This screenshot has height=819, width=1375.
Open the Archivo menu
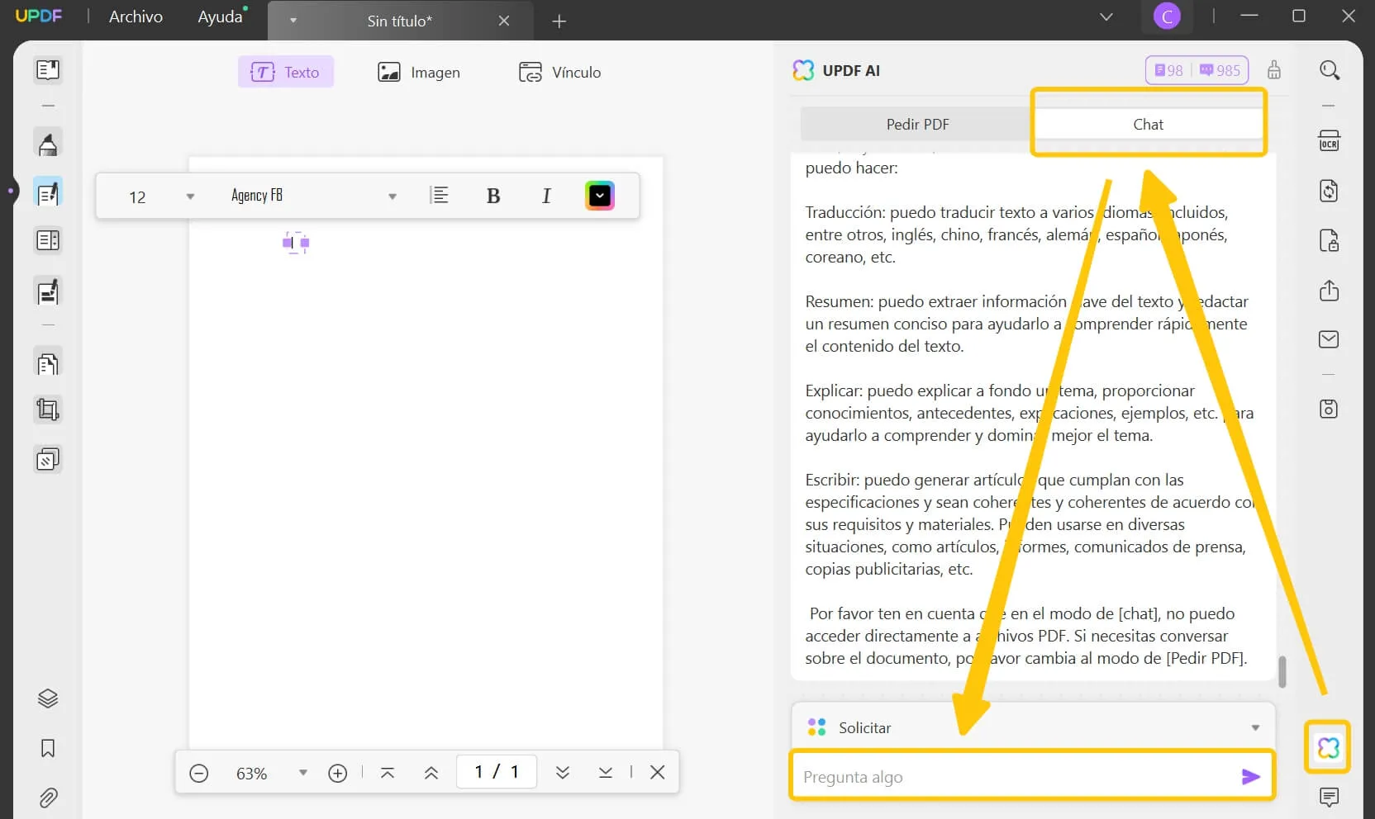[136, 17]
